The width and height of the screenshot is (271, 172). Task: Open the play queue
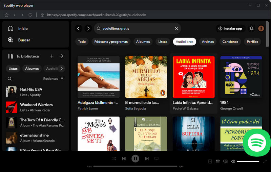tap(218, 162)
